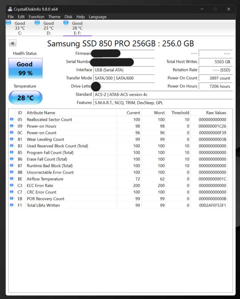Image resolution: width=240 pixels, height=299 pixels.
Task: Open the Edit menu
Action: (21, 17)
